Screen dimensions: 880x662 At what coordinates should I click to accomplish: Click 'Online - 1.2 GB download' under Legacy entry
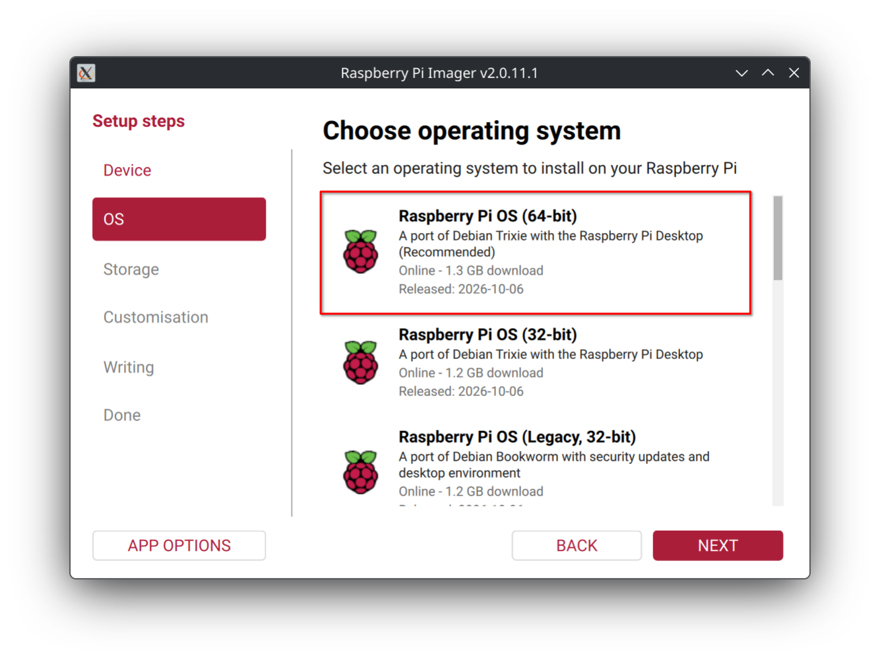(471, 492)
